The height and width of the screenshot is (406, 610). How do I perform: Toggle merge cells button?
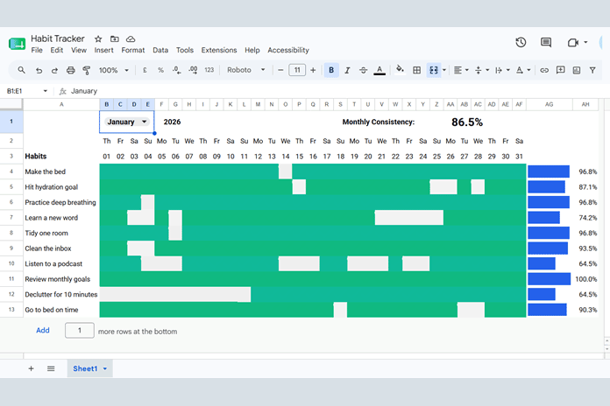pos(433,70)
